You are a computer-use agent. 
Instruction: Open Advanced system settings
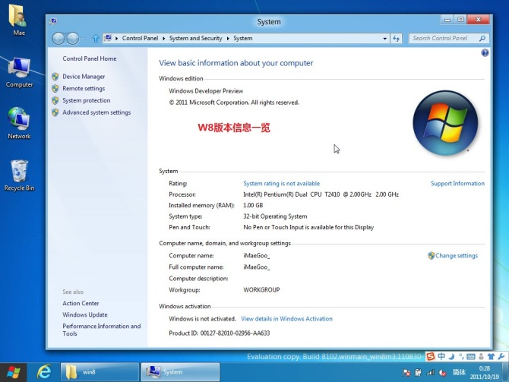tap(96, 112)
